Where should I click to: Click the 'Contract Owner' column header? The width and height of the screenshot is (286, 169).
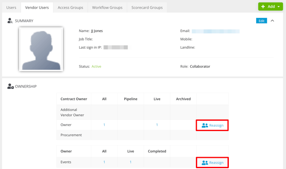[x=74, y=99]
